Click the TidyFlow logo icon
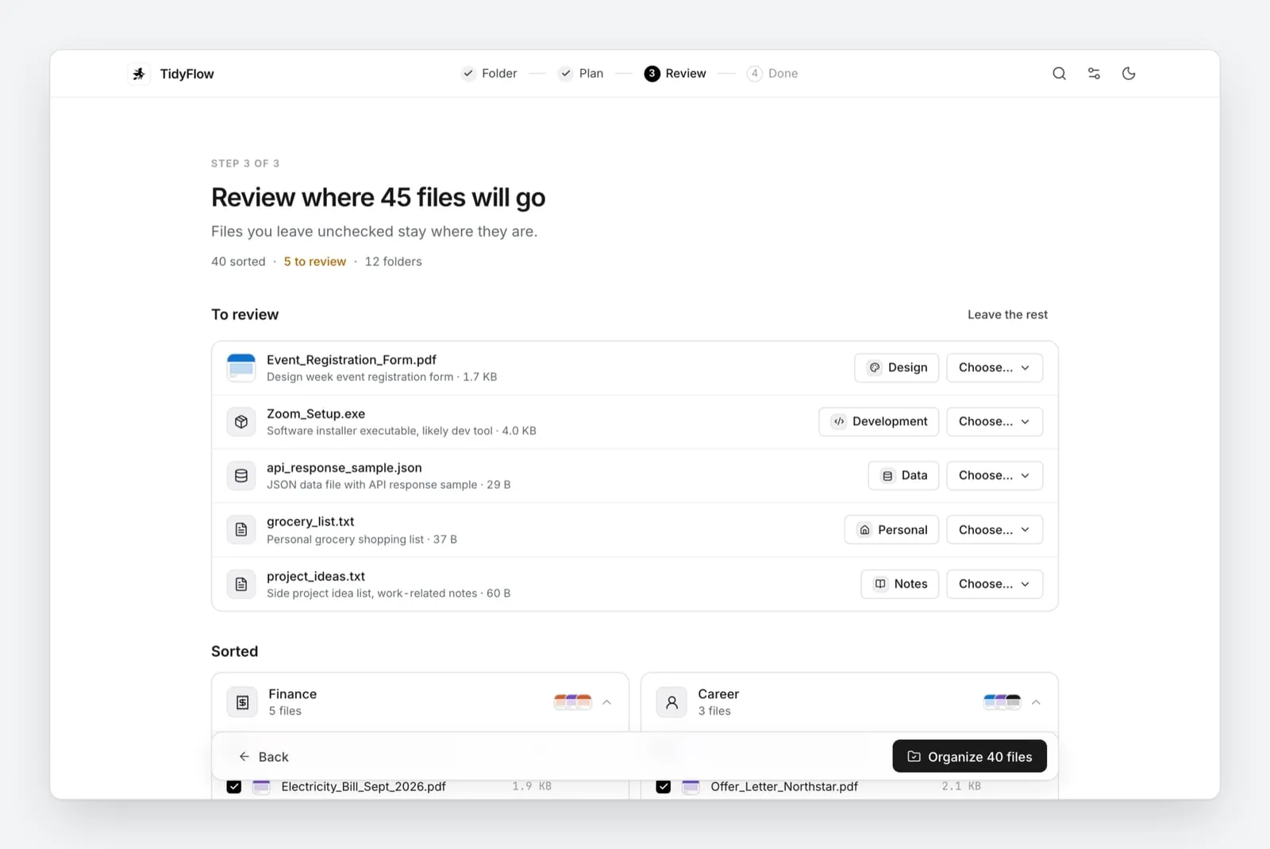The image size is (1270, 849). click(139, 74)
